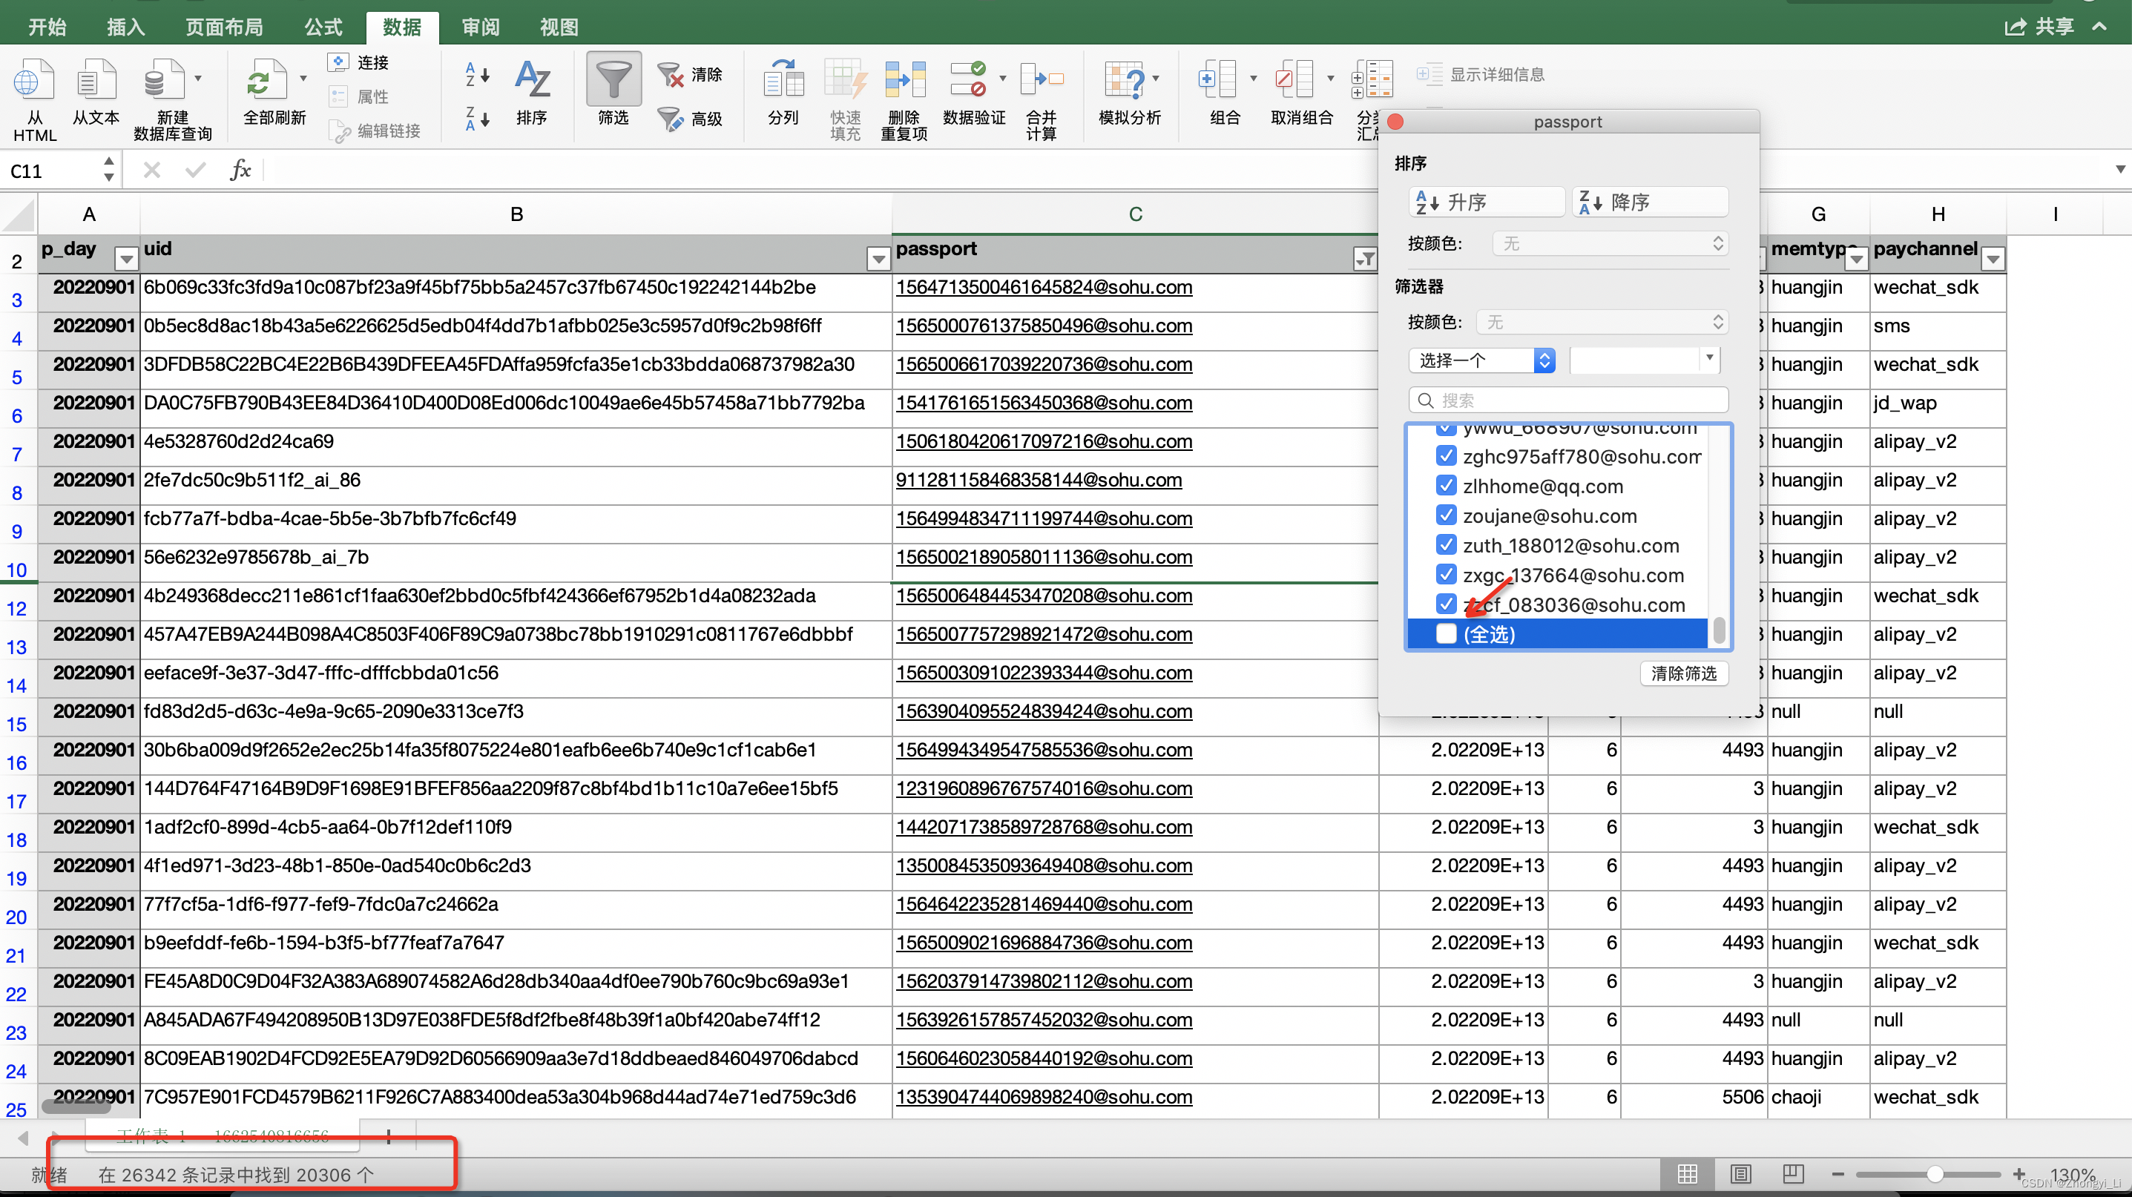Click the horizontal sheet scrollbar thumb
This screenshot has height=1197, width=2132.
click(x=76, y=1105)
